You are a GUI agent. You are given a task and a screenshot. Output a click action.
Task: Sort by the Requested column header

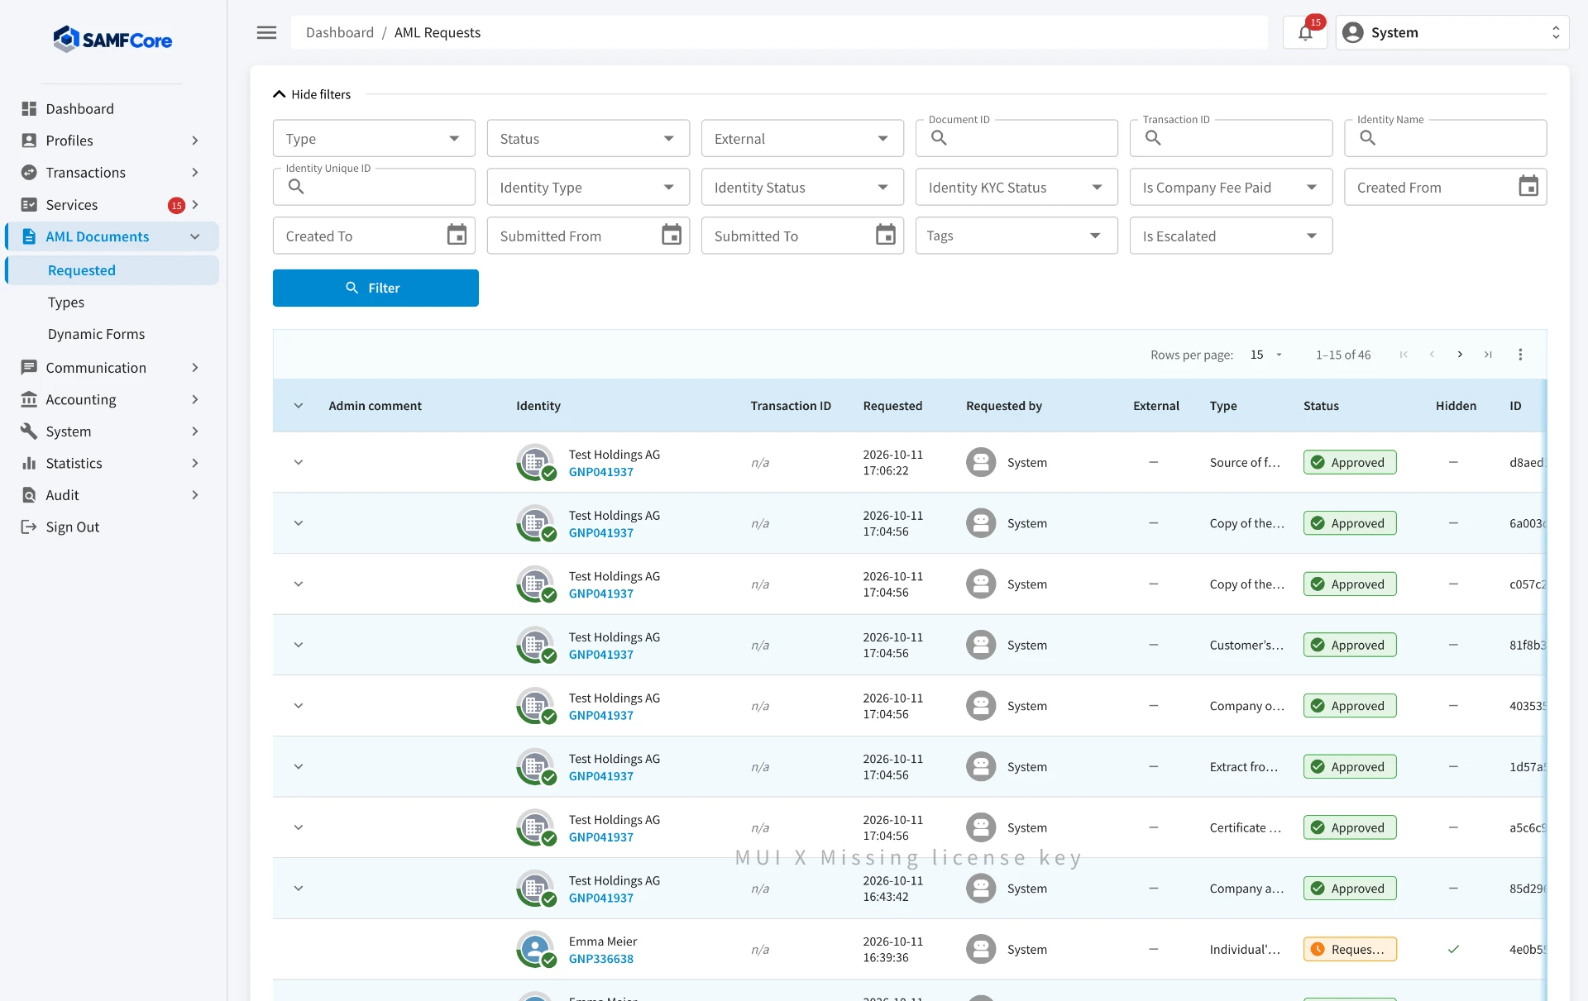point(892,406)
